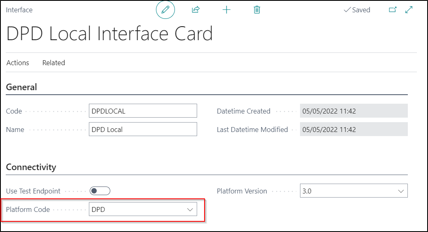The width and height of the screenshot is (428, 232).
Task: Click the Saved status indicator
Action: [357, 10]
